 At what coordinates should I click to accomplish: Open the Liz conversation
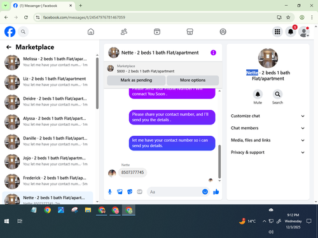tap(48, 82)
